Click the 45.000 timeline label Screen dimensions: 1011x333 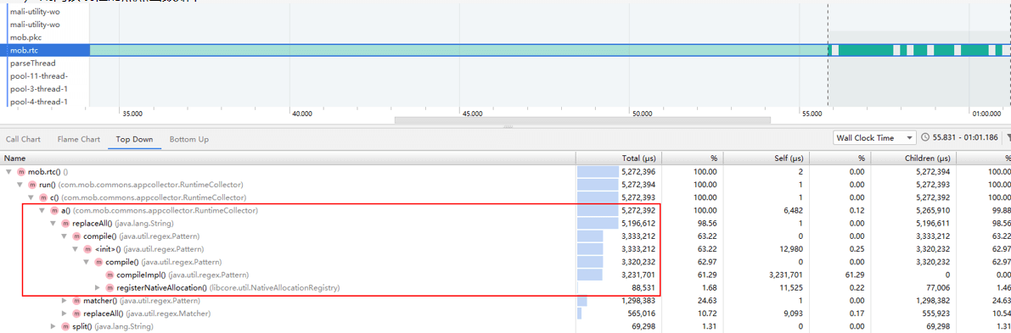(x=472, y=114)
